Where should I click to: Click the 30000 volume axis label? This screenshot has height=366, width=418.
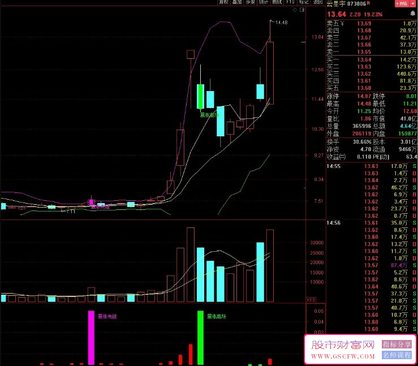(317, 243)
